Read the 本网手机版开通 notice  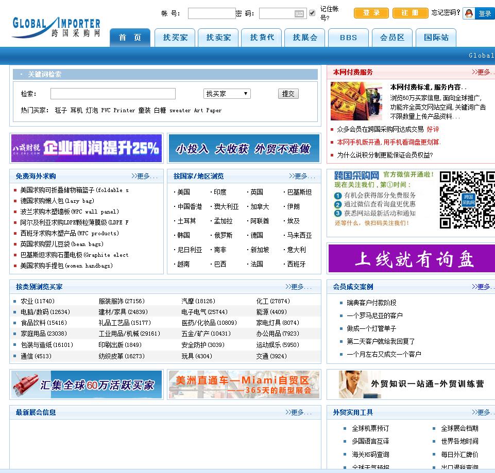[388, 142]
